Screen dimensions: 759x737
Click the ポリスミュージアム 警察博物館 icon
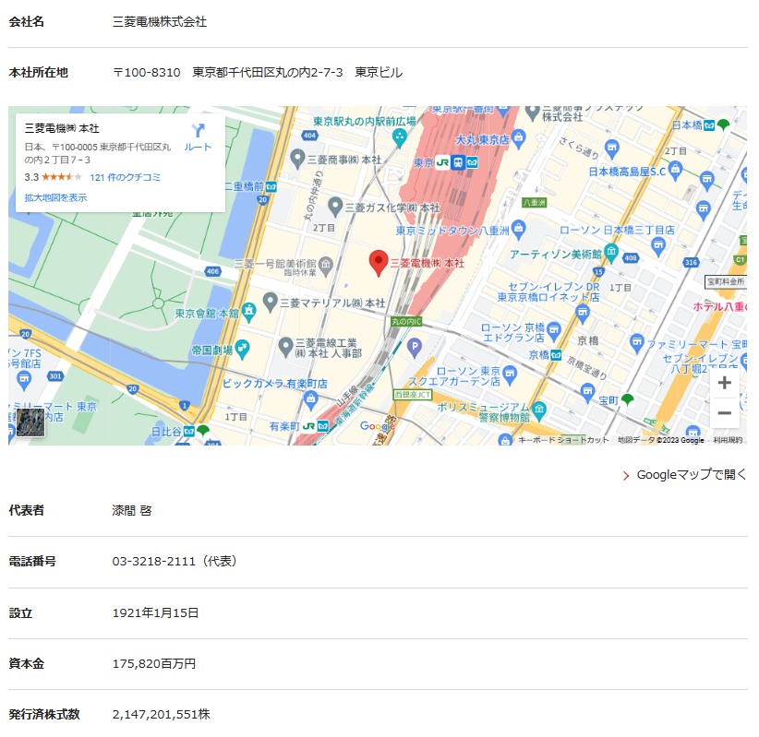click(x=539, y=410)
